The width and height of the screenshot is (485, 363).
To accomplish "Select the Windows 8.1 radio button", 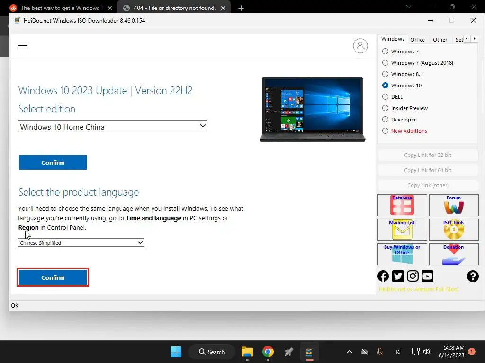I will (385, 74).
